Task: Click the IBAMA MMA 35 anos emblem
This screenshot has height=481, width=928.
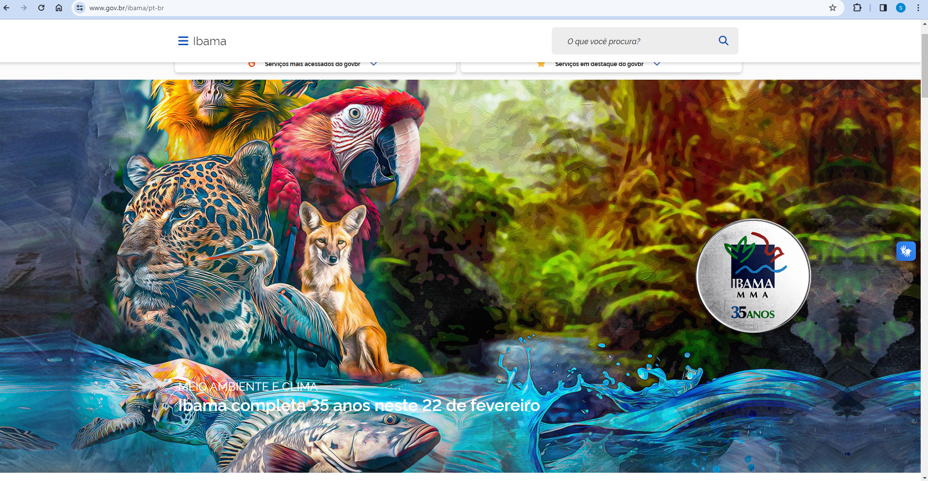Action: [x=753, y=276]
